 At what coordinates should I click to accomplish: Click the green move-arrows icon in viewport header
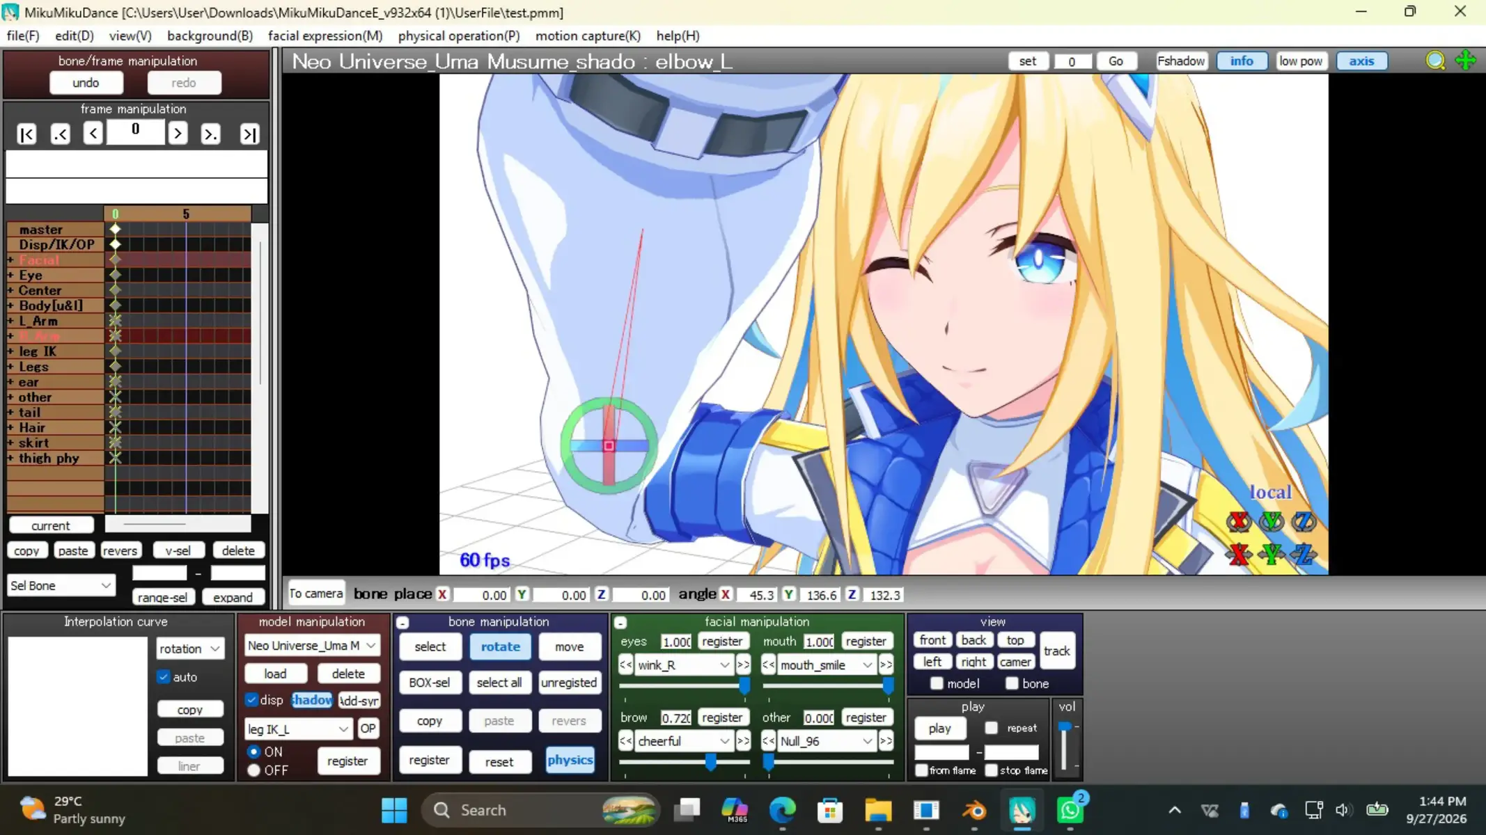[x=1465, y=61]
